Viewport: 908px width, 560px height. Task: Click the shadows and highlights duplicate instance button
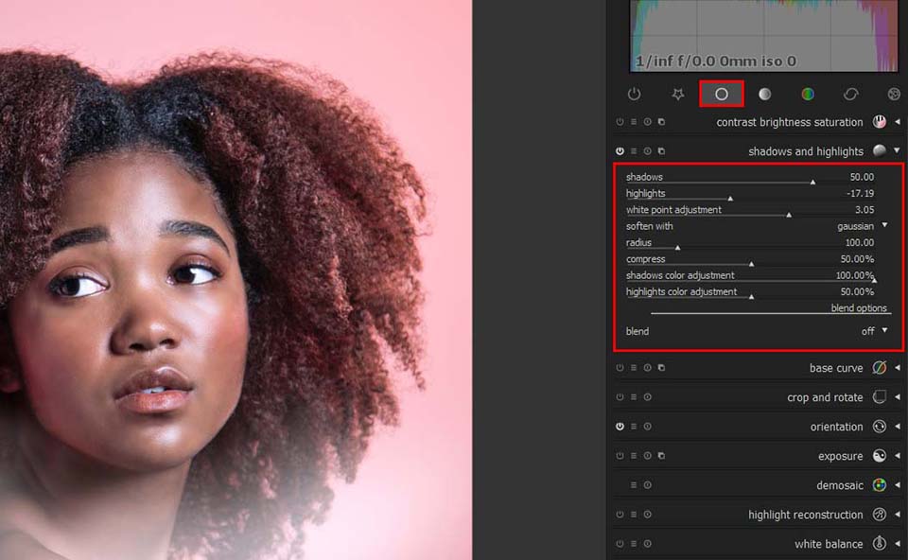pyautogui.click(x=661, y=150)
